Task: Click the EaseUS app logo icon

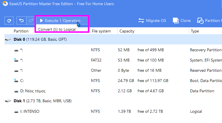Action: coord(5,3)
